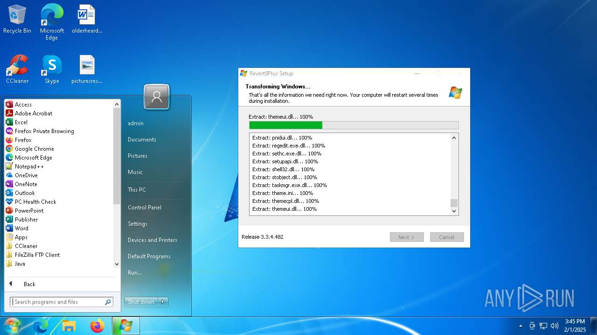Click the Firefox Private Browsing mask icon

point(9,131)
